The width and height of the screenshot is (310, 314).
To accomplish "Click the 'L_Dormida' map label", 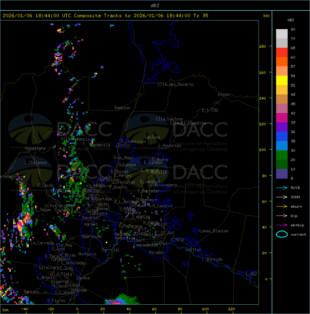I will tap(212, 259).
